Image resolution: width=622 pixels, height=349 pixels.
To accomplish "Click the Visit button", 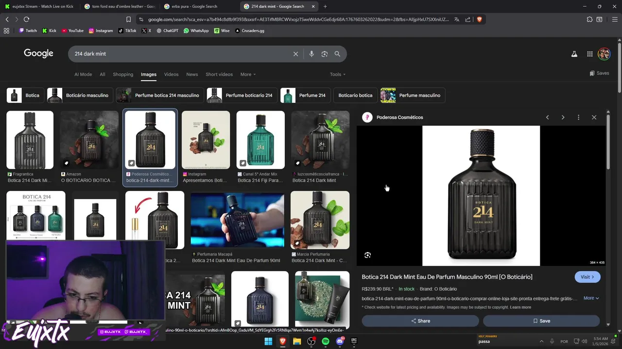I will pos(587,277).
